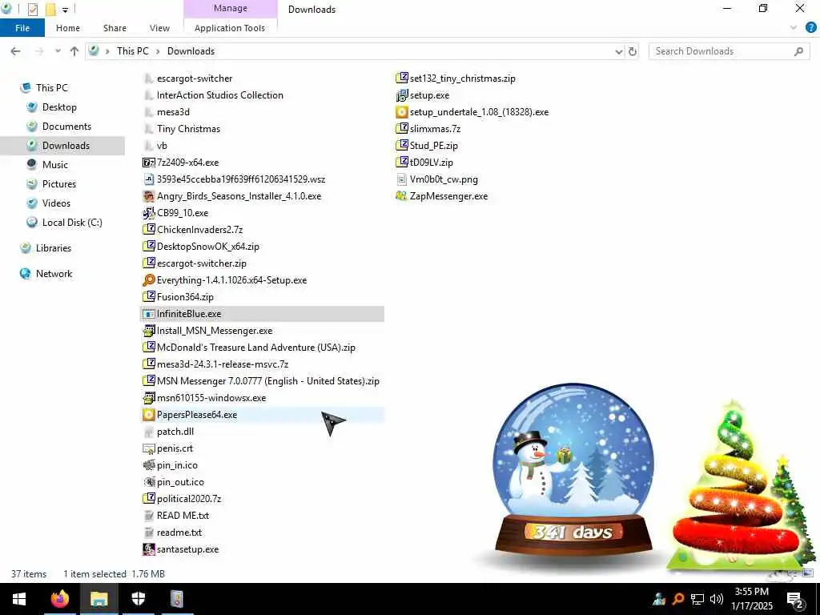Viewport: 820px width, 615px height.
Task: Click the Vm0b0t_cw.png image icon
Action: pos(402,179)
